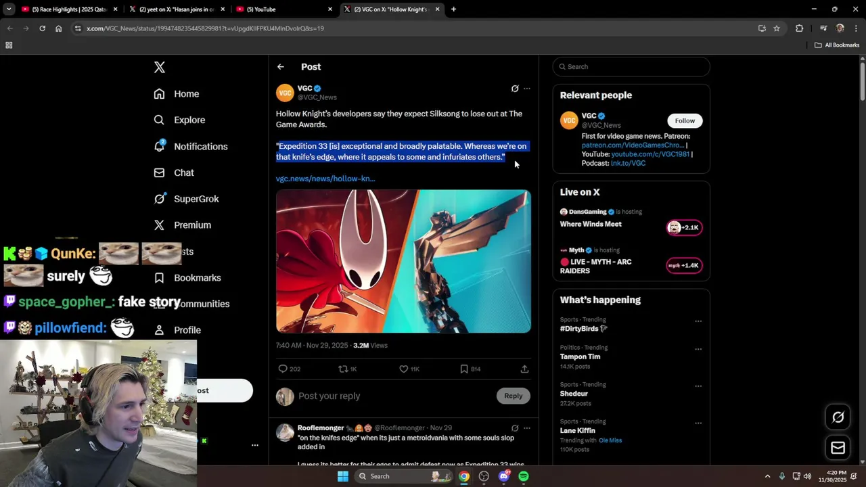Open the #DirtyBirds trend

pos(583,329)
